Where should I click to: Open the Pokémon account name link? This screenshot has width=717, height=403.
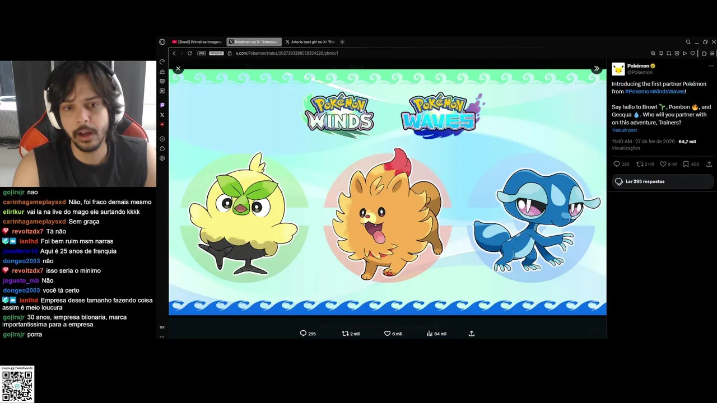pyautogui.click(x=638, y=66)
